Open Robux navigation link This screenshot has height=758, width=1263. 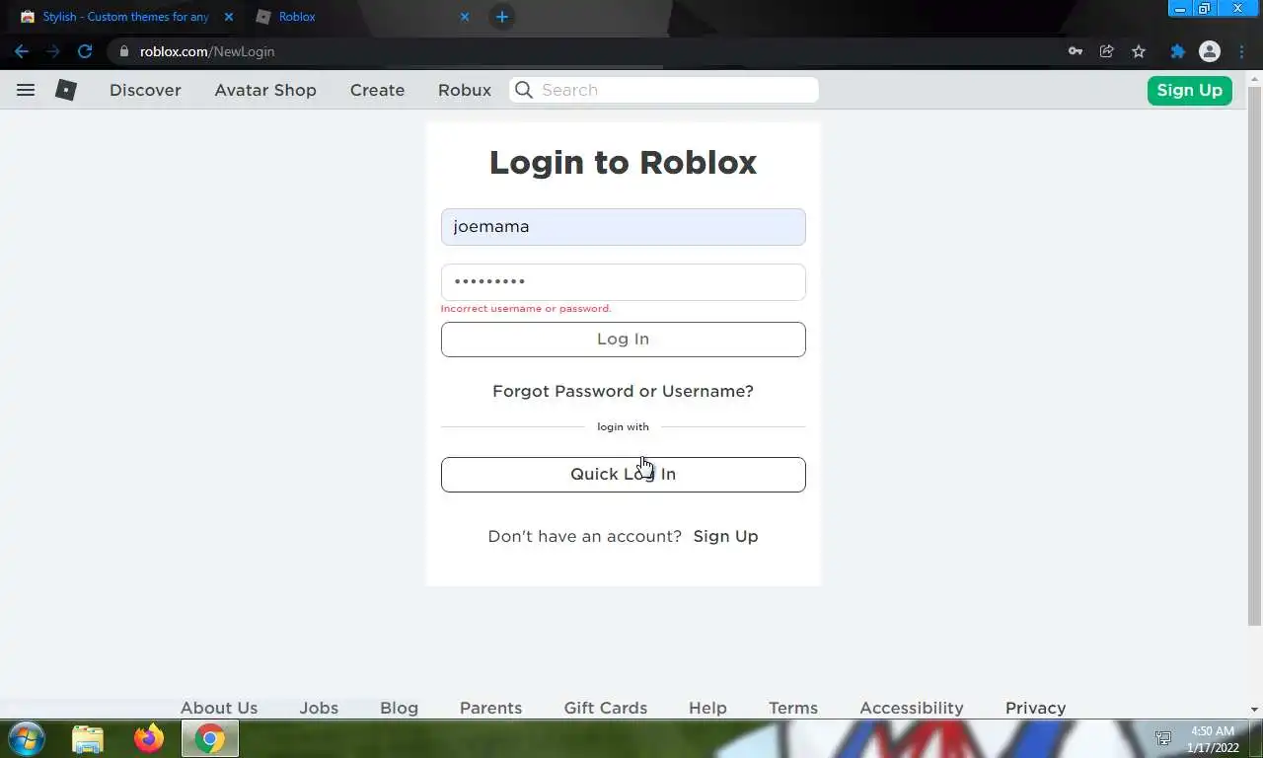(465, 90)
